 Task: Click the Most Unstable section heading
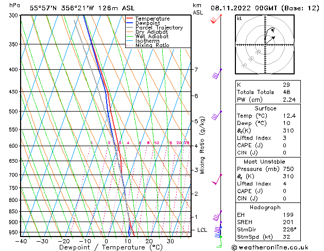pos(264,162)
